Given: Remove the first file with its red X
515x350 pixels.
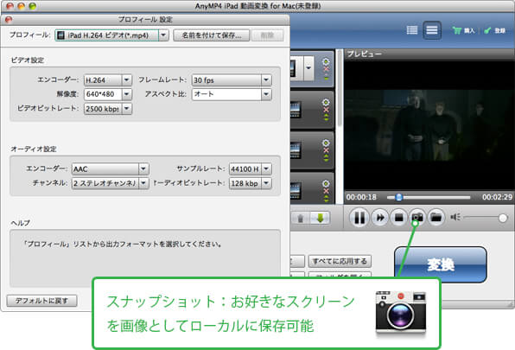Looking at the screenshot, I should [x=326, y=69].
